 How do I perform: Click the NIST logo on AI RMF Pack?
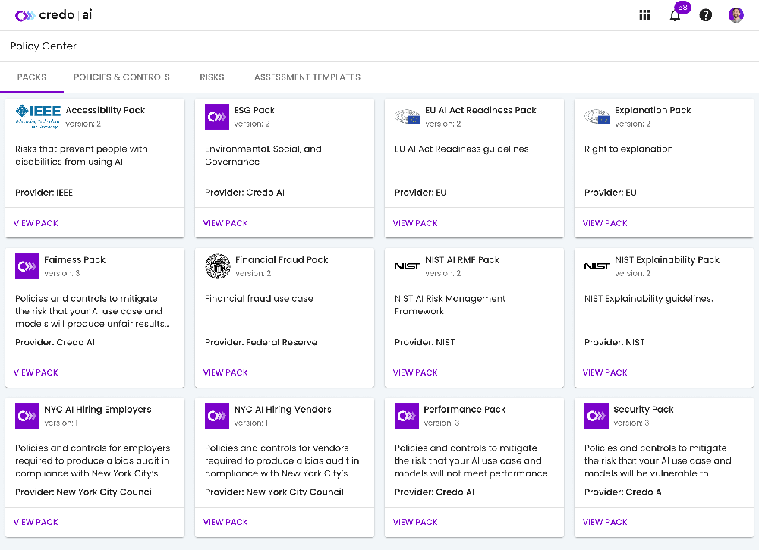tap(408, 266)
